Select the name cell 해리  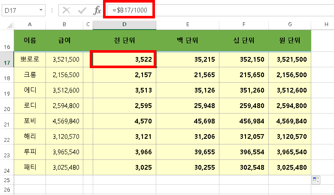click(30, 137)
